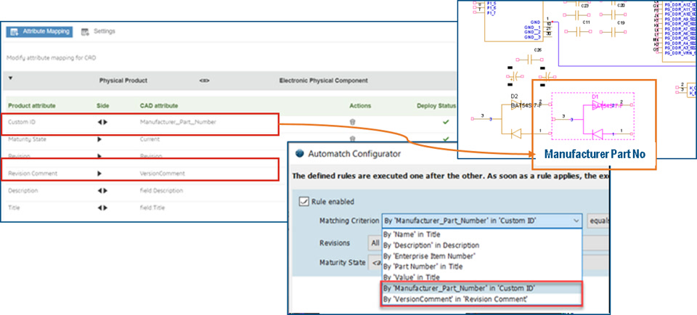
Task: Click the bidirectional side arrows for Title row
Action: click(102, 208)
